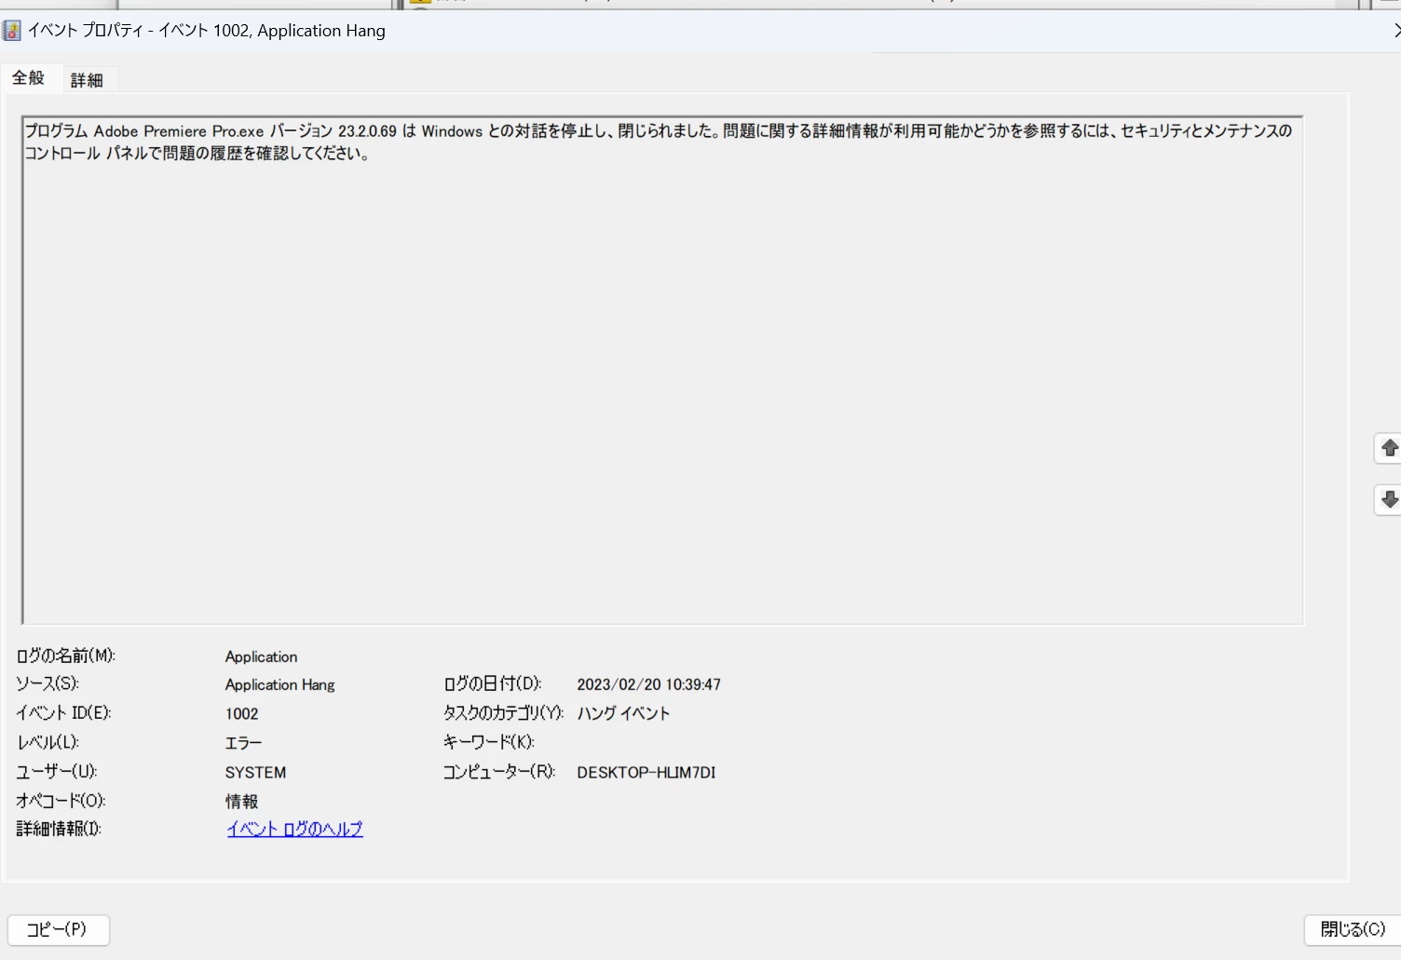Click the オペコード(O): label
This screenshot has height=960, width=1401.
pos(61,801)
